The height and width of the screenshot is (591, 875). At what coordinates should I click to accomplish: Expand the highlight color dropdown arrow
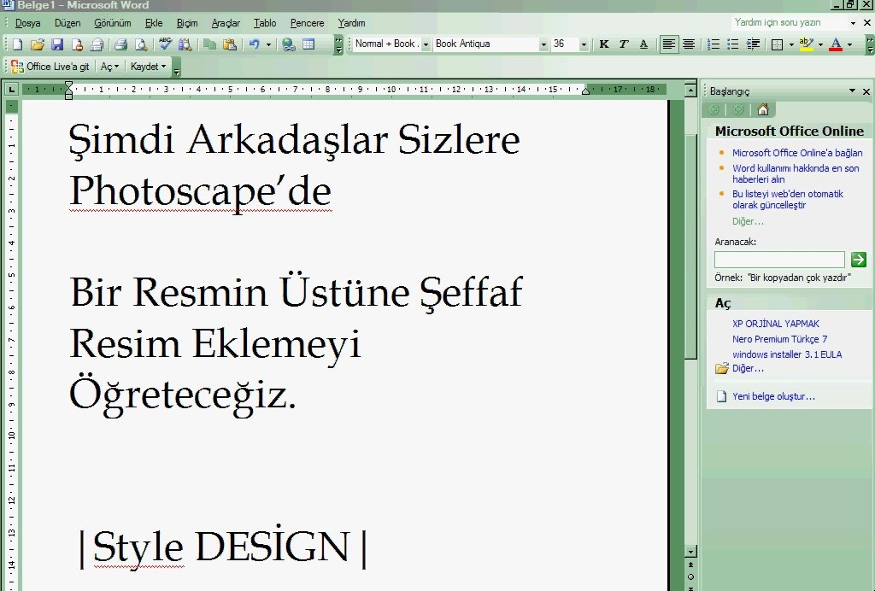tap(820, 44)
